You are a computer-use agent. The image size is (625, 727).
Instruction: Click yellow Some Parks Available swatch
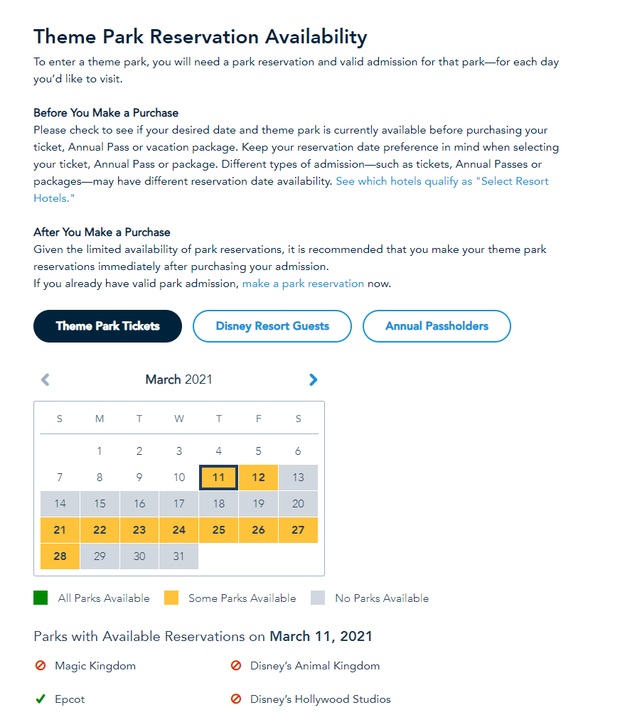pos(171,598)
